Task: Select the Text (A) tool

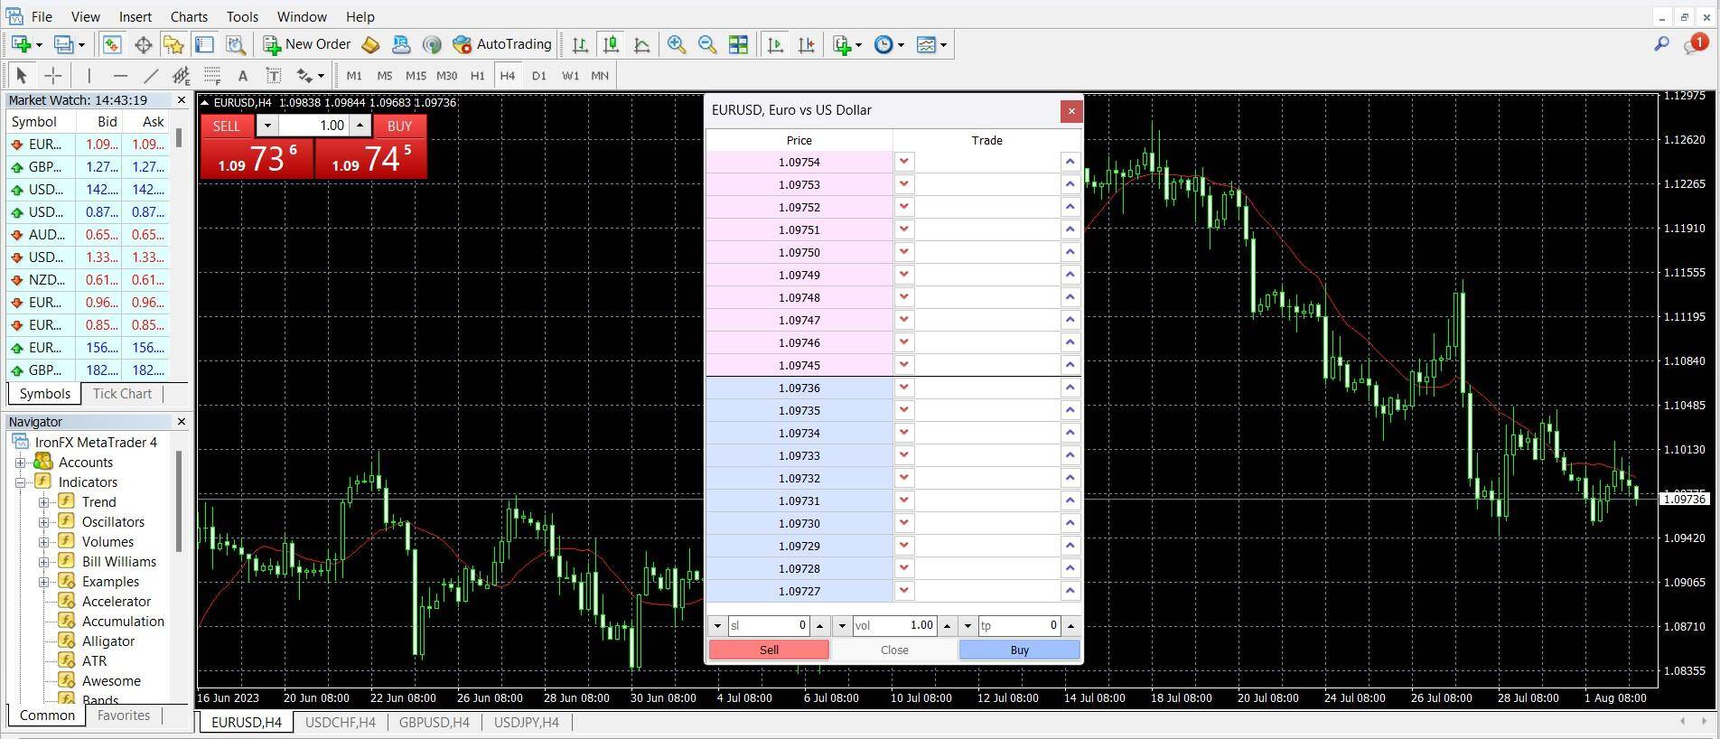Action: (x=242, y=76)
